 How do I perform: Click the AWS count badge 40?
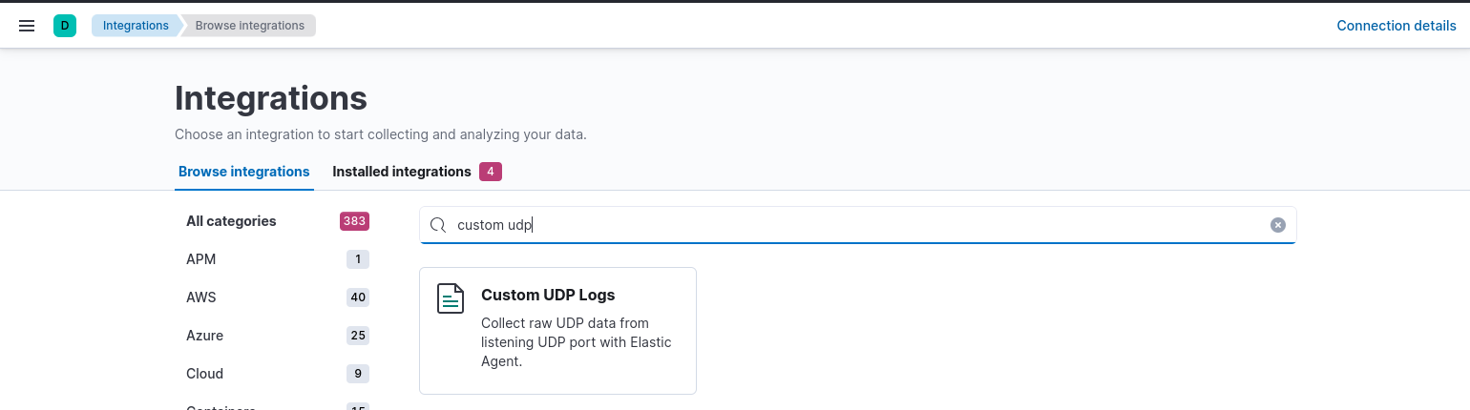pyautogui.click(x=358, y=297)
